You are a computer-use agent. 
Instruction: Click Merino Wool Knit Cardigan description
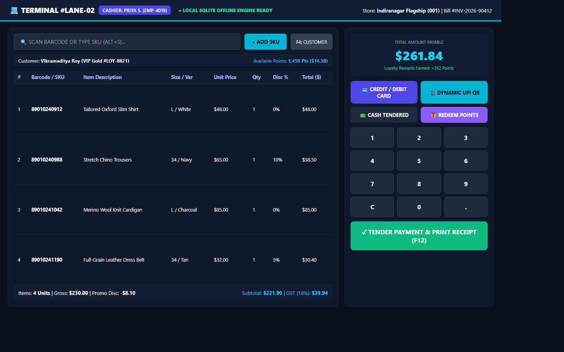pos(113,210)
